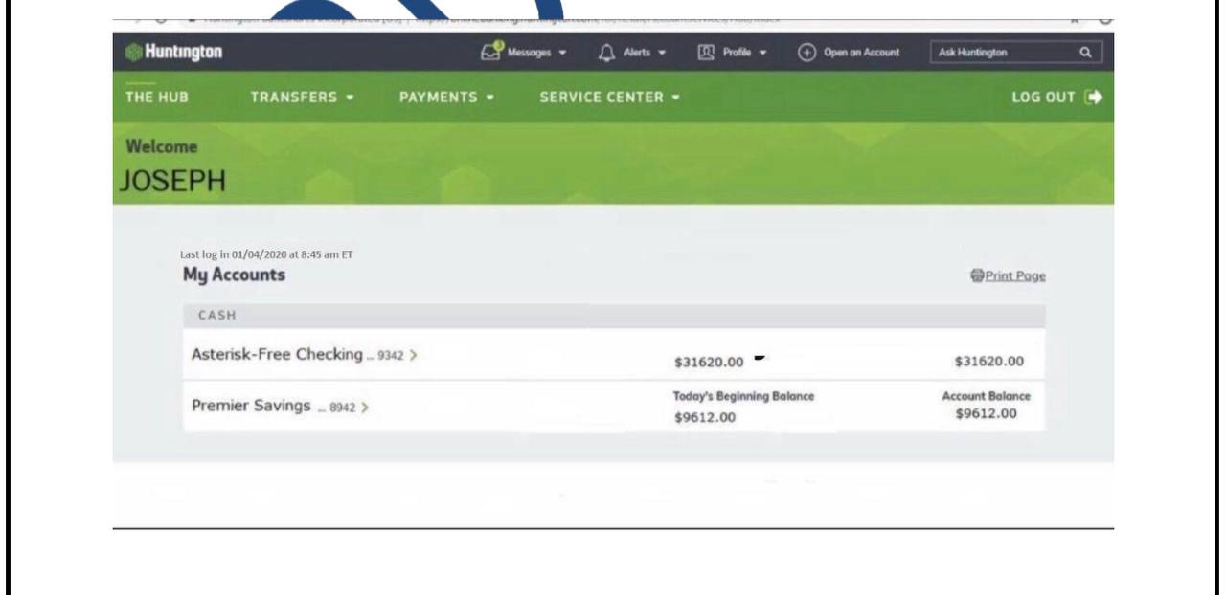Click the search magnifier icon
Image resolution: width=1226 pixels, height=595 pixels.
1085,53
